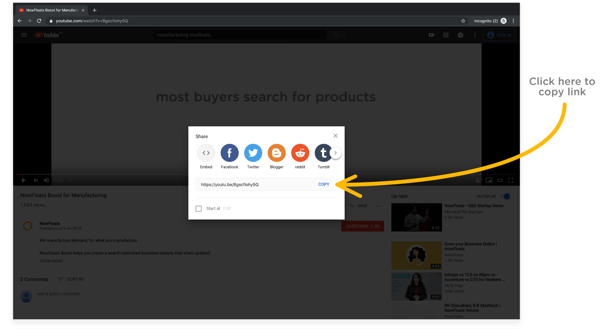The height and width of the screenshot is (329, 604).
Task: Open a new browser tab
Action: [94, 10]
